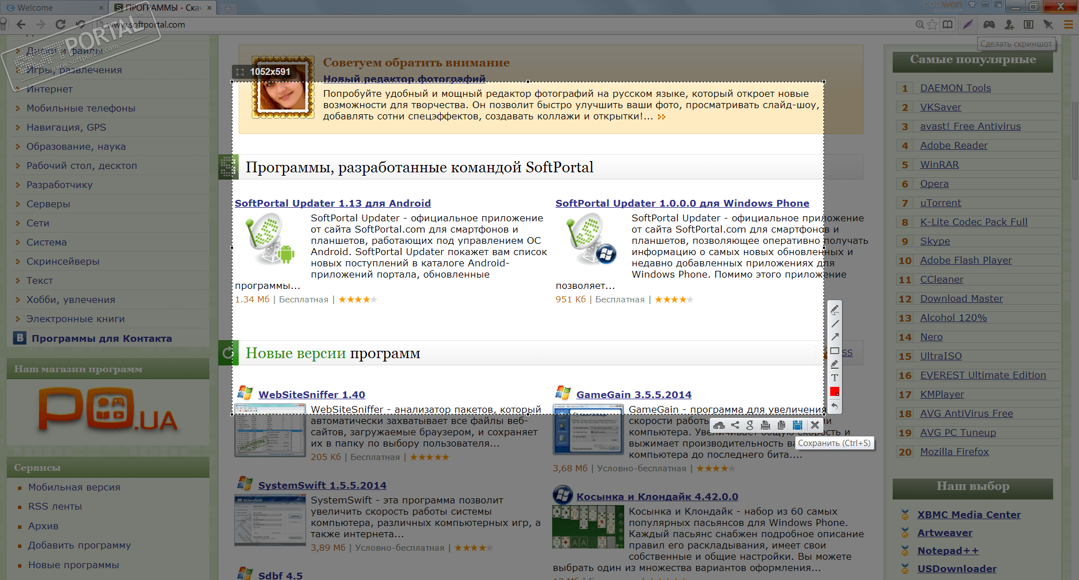Click the PO.UA store banner
This screenshot has width=1079, height=580.
(x=108, y=411)
